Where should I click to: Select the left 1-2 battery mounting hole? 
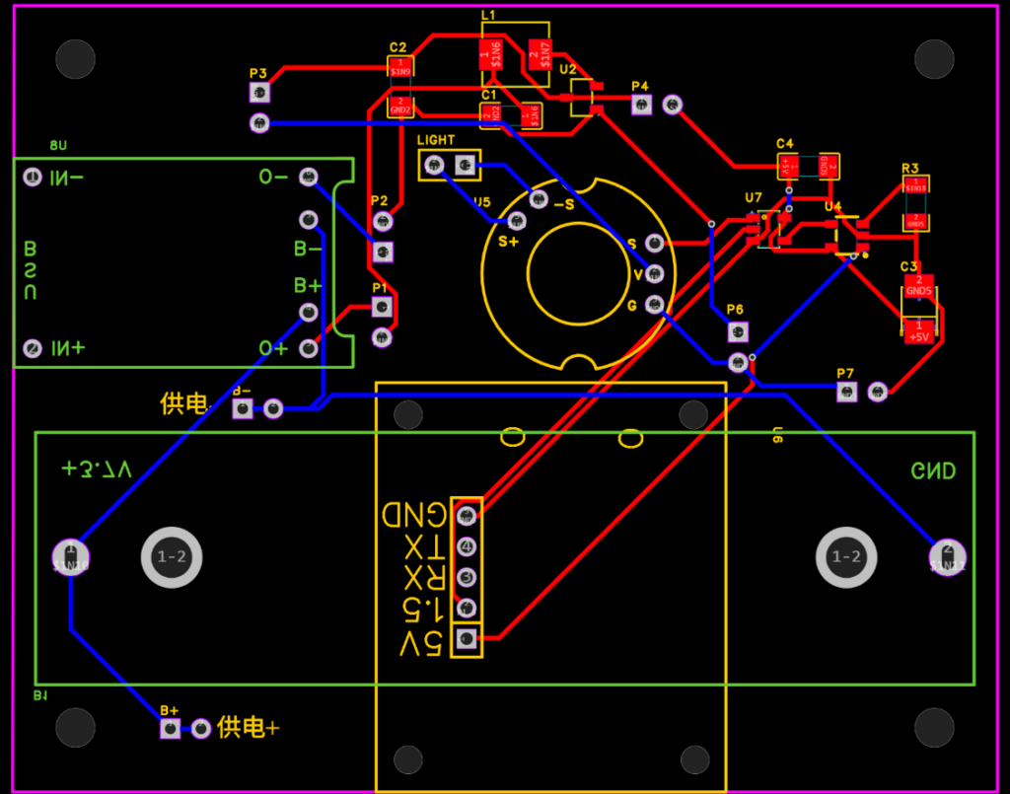coord(172,557)
